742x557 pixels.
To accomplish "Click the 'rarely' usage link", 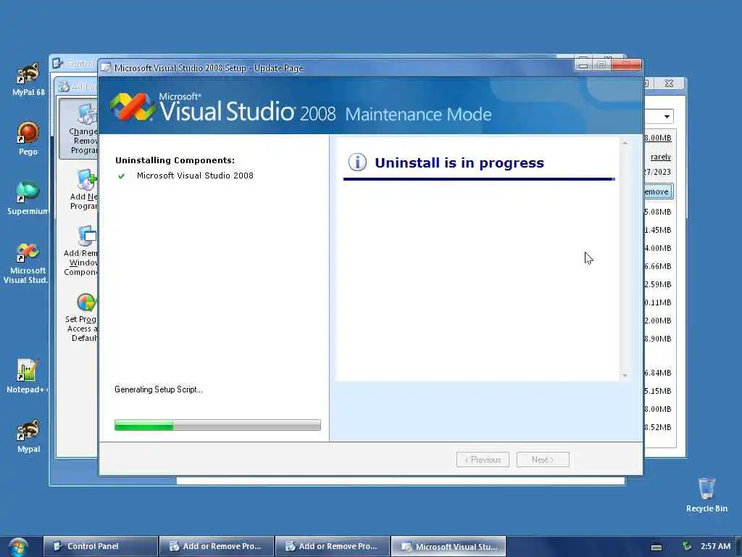I will [x=661, y=157].
